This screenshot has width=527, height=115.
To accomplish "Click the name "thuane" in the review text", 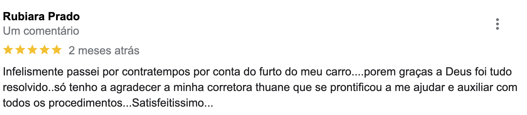I will point(272,87).
